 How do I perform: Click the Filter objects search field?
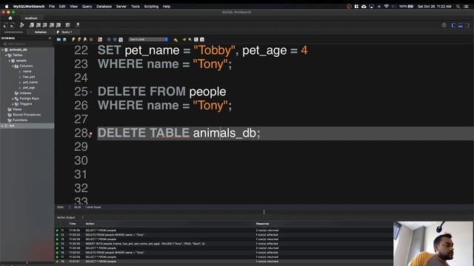pos(27,44)
